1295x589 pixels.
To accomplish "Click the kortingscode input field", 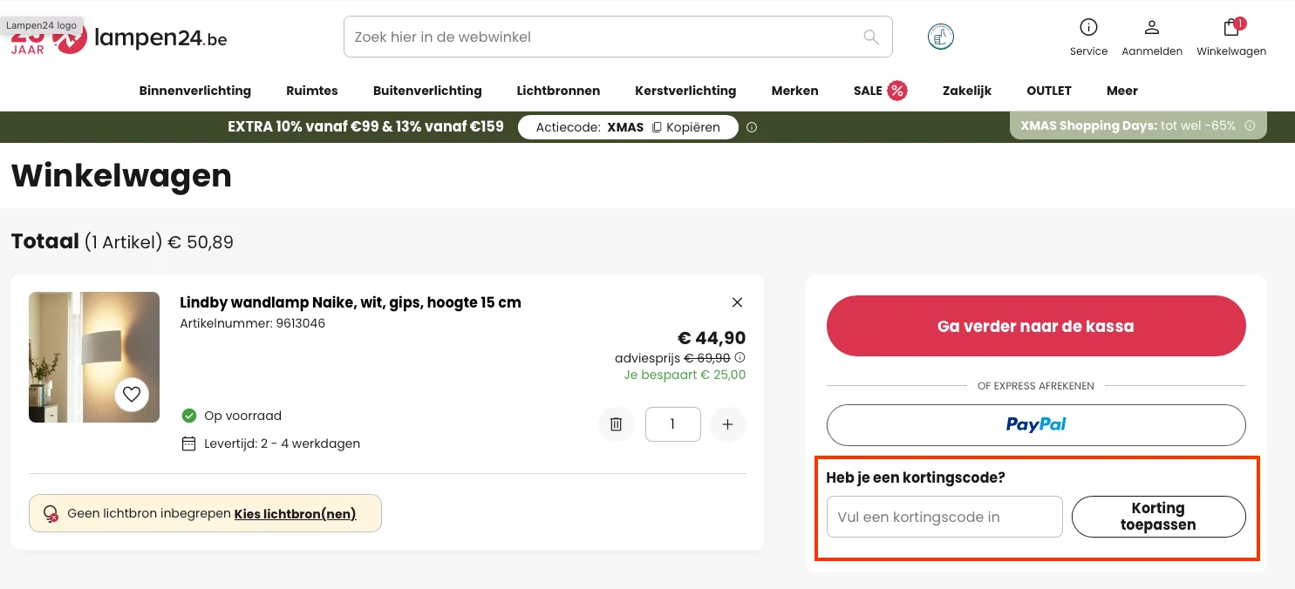I will (x=944, y=516).
